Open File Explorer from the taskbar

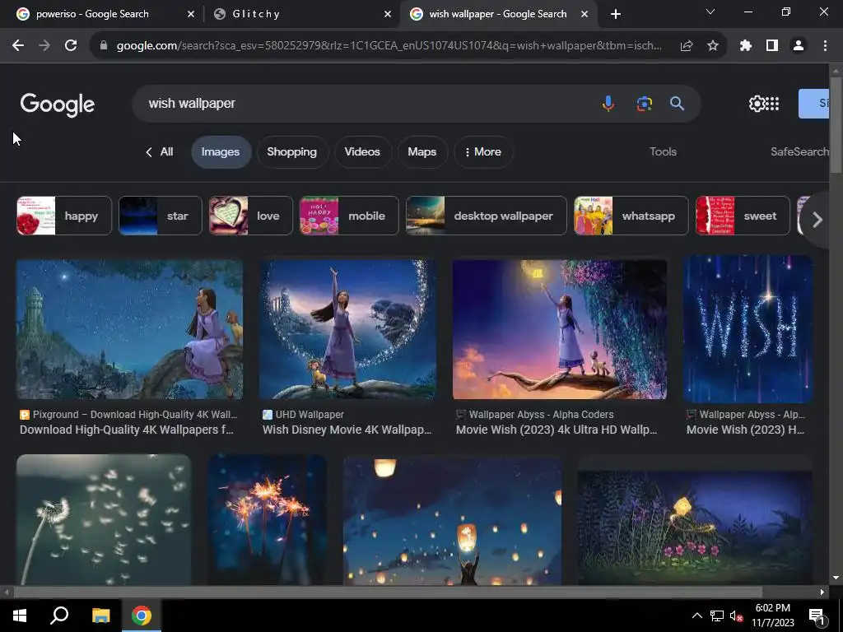coord(100,616)
